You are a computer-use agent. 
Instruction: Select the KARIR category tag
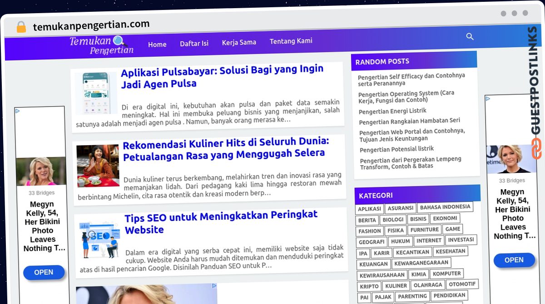coord(382,253)
